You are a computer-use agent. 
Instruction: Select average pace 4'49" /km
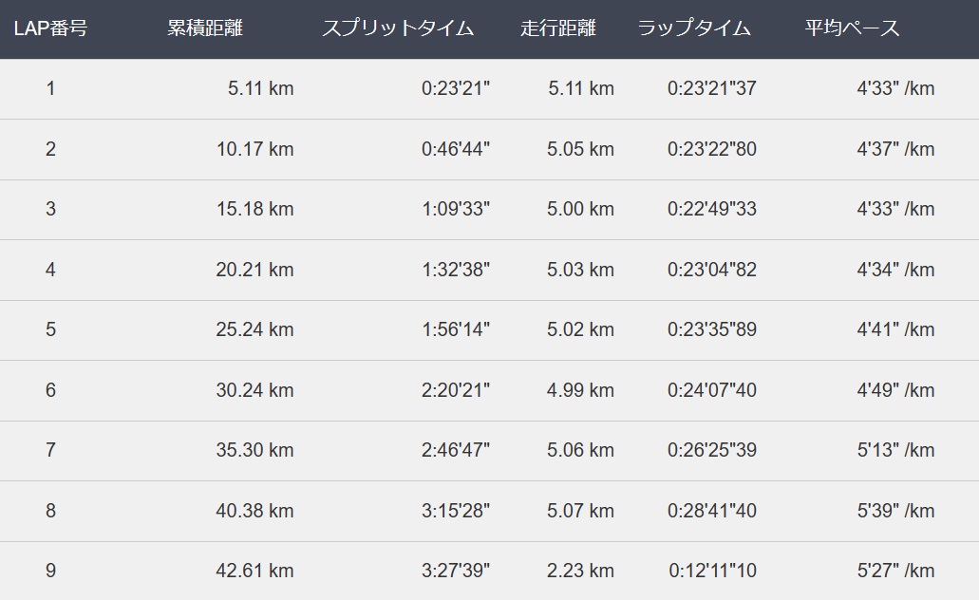[x=896, y=390]
